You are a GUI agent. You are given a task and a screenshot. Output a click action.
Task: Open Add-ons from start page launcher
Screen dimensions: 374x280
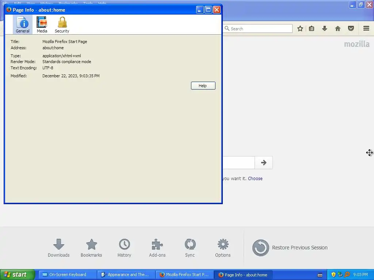point(157,248)
